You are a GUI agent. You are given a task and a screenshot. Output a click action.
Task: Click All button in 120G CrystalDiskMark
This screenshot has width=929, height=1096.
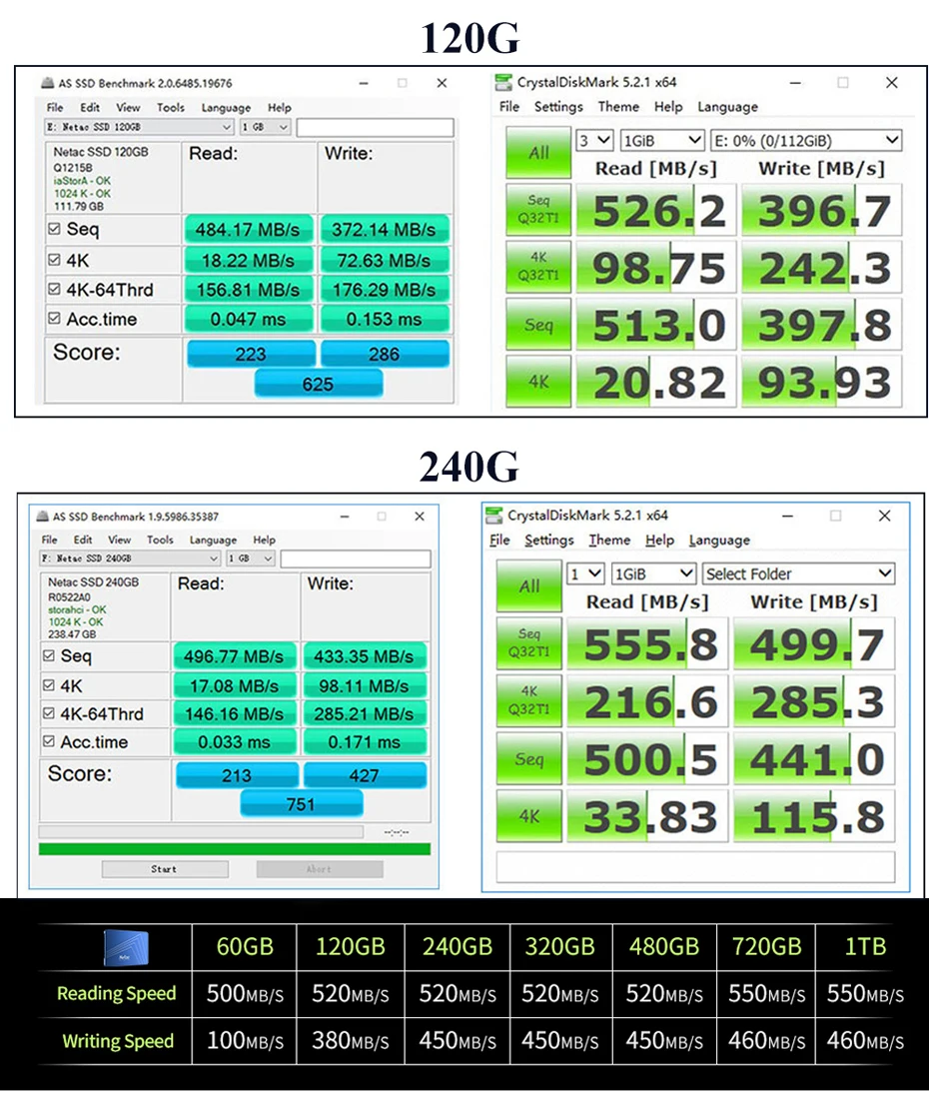pyautogui.click(x=538, y=153)
